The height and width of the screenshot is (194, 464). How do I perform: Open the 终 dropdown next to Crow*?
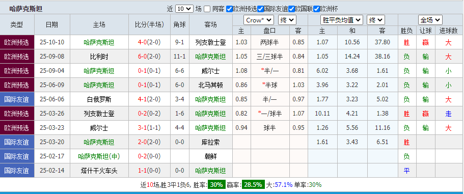tap(287, 20)
